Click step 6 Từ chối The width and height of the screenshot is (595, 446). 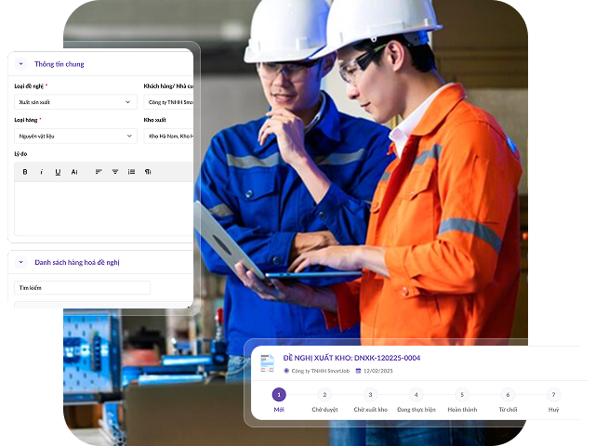tap(508, 395)
